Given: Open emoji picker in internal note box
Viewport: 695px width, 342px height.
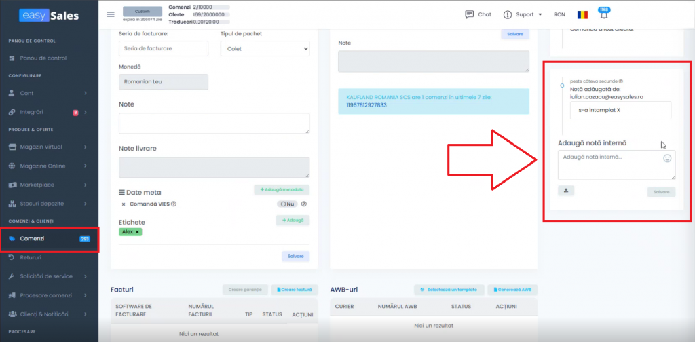Looking at the screenshot, I should tap(667, 158).
